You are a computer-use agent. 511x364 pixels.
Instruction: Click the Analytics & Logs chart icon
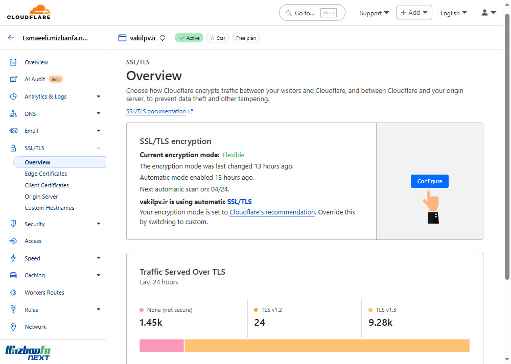point(13,96)
